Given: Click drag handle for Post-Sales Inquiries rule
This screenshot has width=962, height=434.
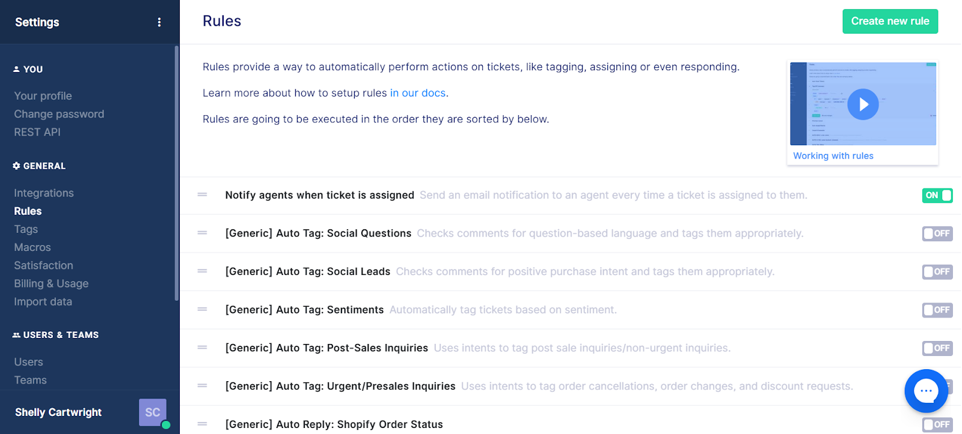Looking at the screenshot, I should pyautogui.click(x=203, y=348).
